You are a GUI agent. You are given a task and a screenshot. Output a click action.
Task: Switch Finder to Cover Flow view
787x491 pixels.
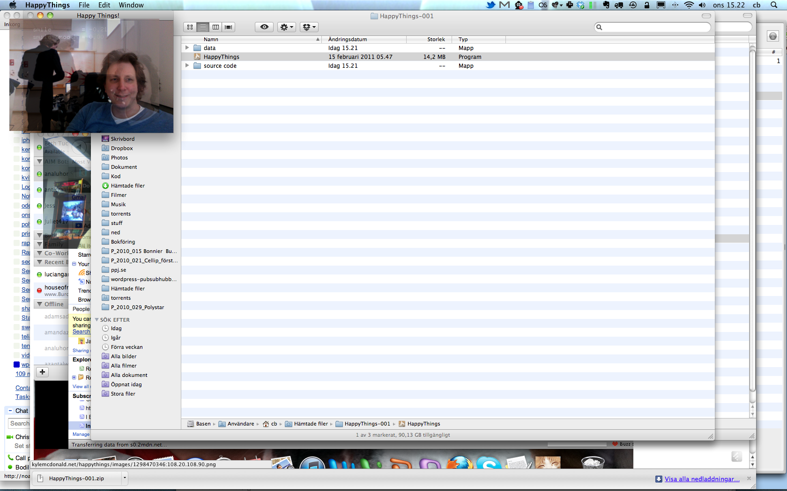pyautogui.click(x=229, y=27)
